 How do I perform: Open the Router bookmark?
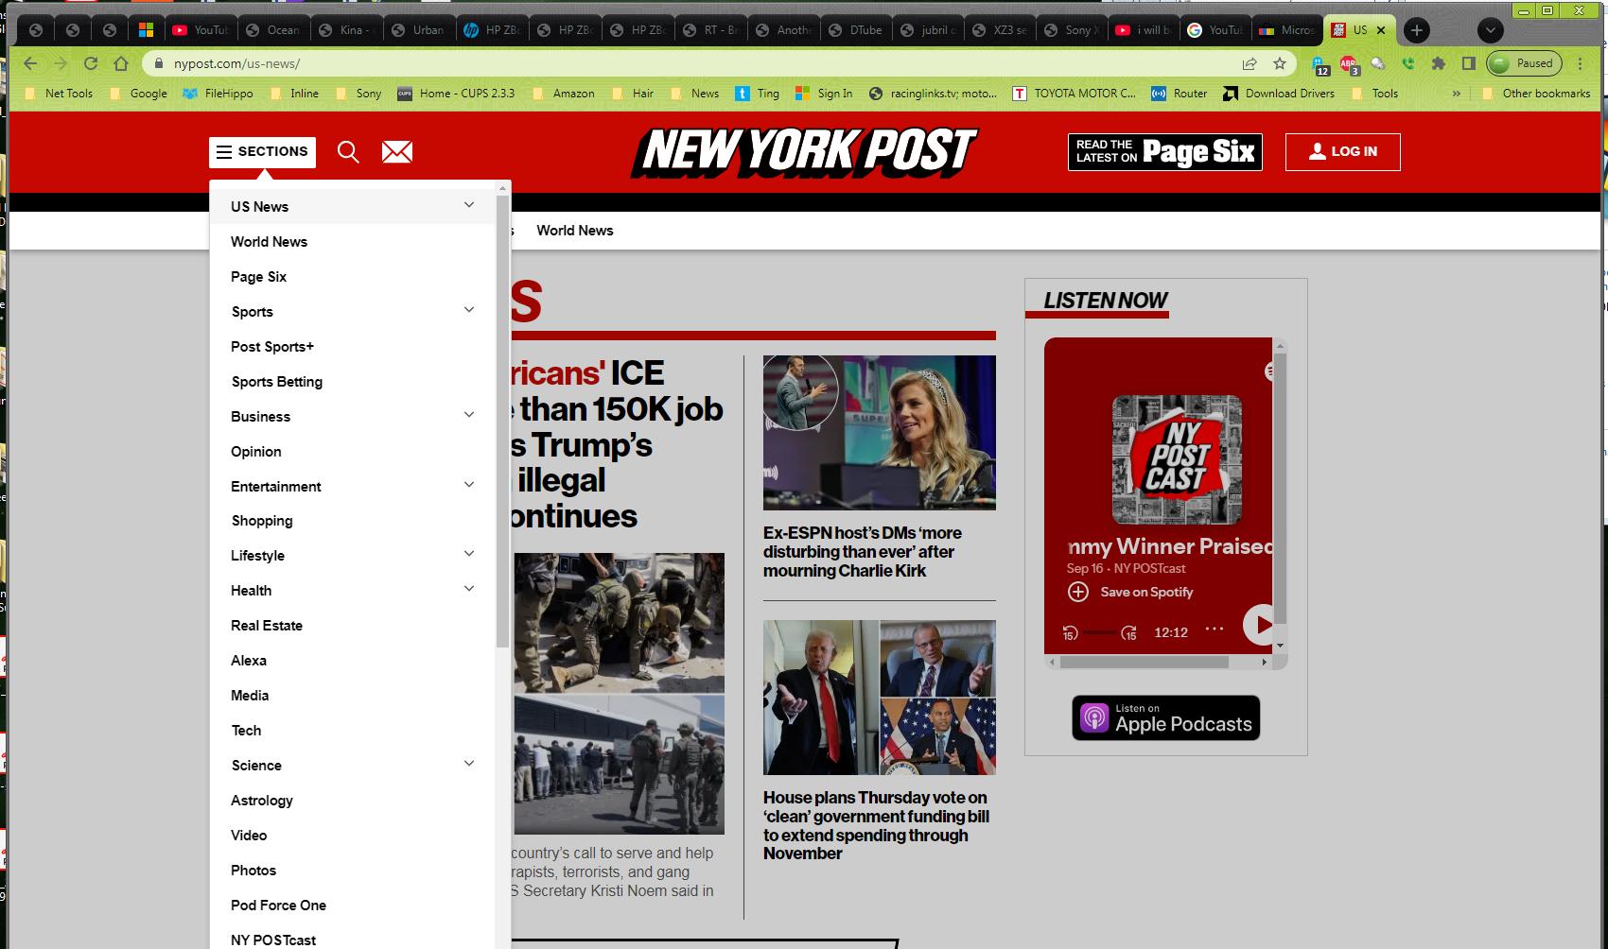click(x=1179, y=94)
